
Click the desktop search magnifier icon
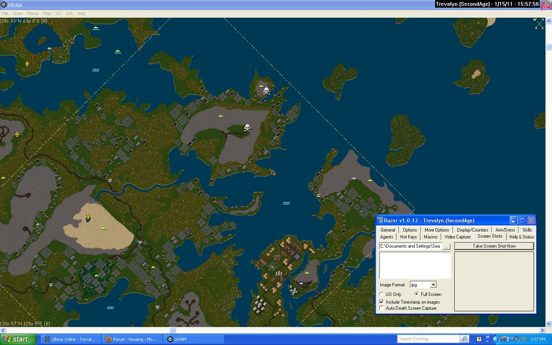[x=464, y=339]
